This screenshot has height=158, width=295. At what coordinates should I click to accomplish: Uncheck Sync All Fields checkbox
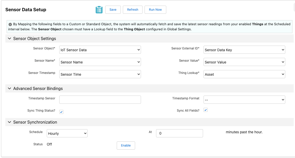click(206, 110)
